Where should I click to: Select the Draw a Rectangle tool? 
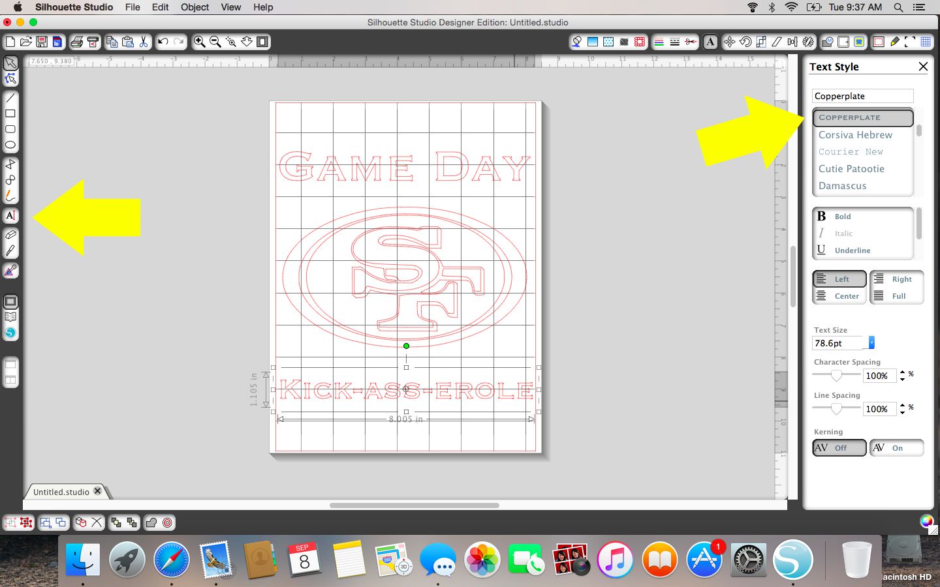10,113
